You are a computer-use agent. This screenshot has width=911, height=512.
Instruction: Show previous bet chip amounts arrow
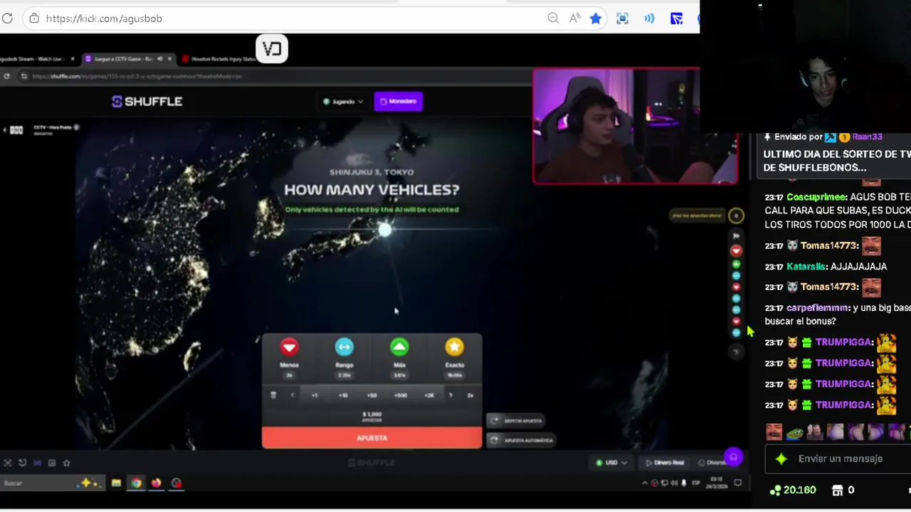(292, 395)
